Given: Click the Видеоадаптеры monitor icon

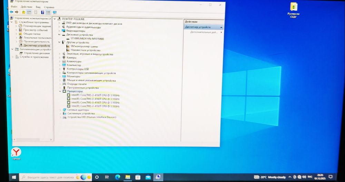Looking at the screenshot, I should pos(63,31).
